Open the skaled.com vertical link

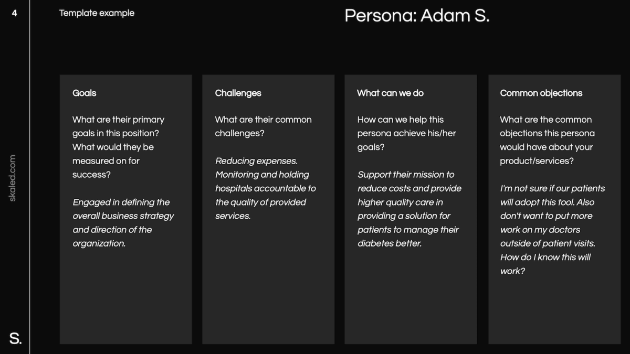[13, 178]
